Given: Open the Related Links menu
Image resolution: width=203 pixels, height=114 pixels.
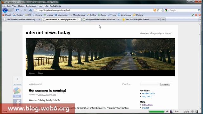Looking at the screenshot, I should tap(55, 6).
